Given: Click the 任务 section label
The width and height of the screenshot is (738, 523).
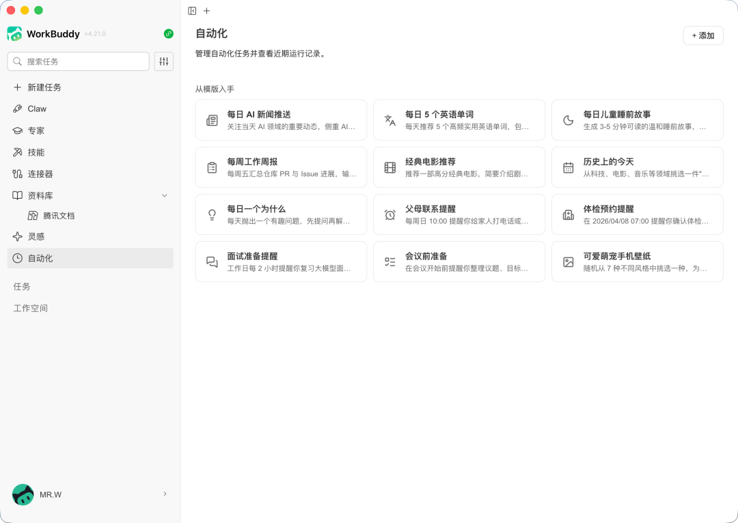Looking at the screenshot, I should pyautogui.click(x=22, y=287).
